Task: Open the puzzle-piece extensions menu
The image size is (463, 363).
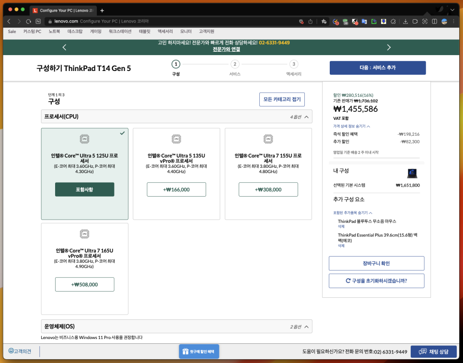Action: coord(393,22)
